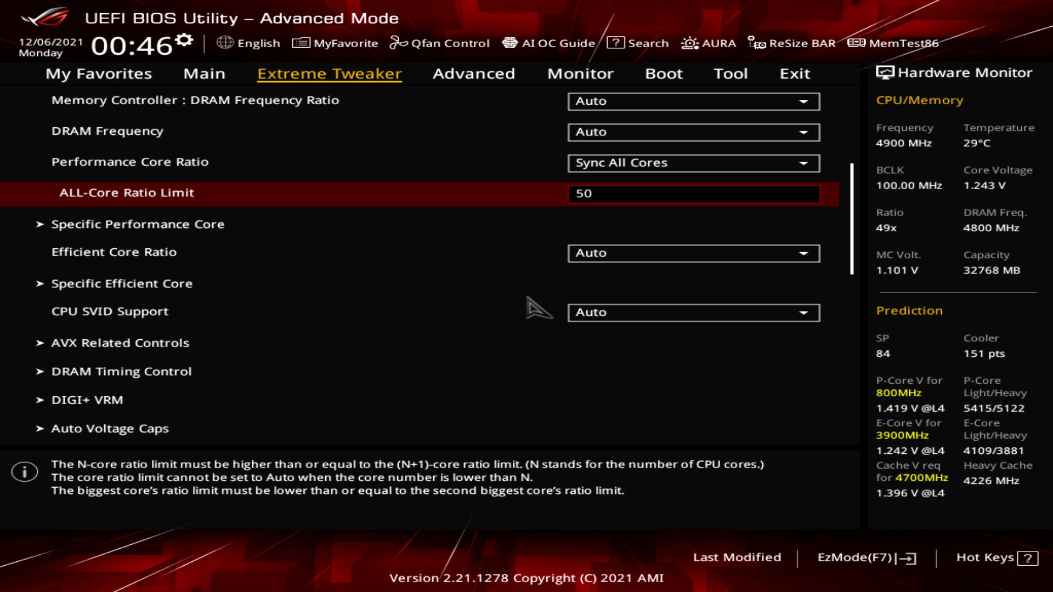Image resolution: width=1053 pixels, height=592 pixels.
Task: Open Performance Core Ratio dropdown
Action: coord(693,163)
